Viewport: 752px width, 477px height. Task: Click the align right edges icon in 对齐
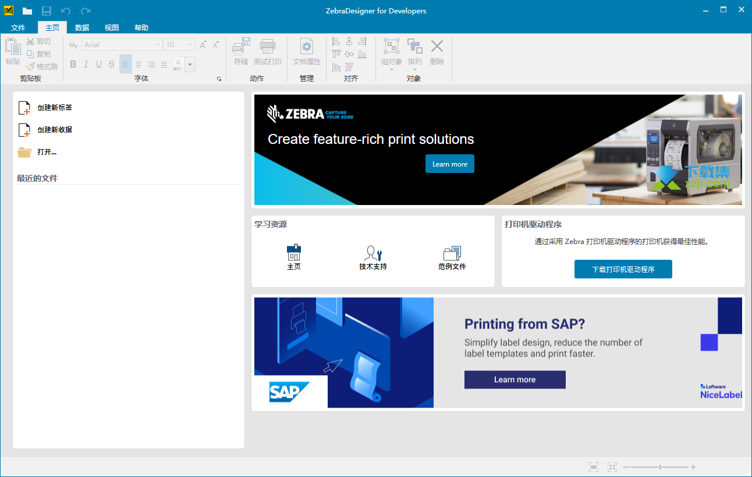(363, 41)
